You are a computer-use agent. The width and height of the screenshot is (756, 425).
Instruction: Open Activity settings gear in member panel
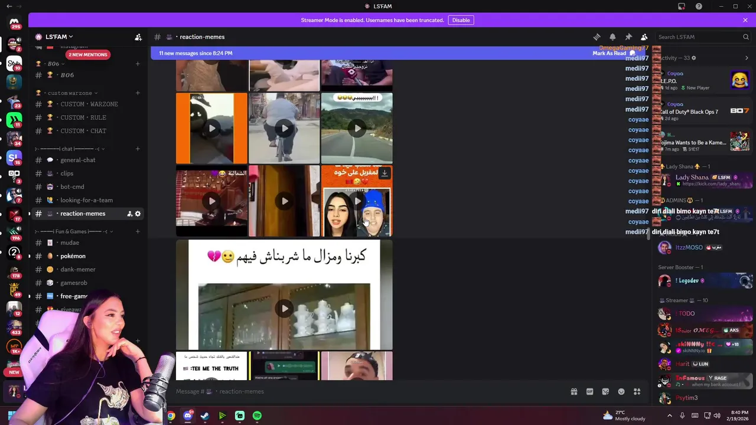pos(693,58)
